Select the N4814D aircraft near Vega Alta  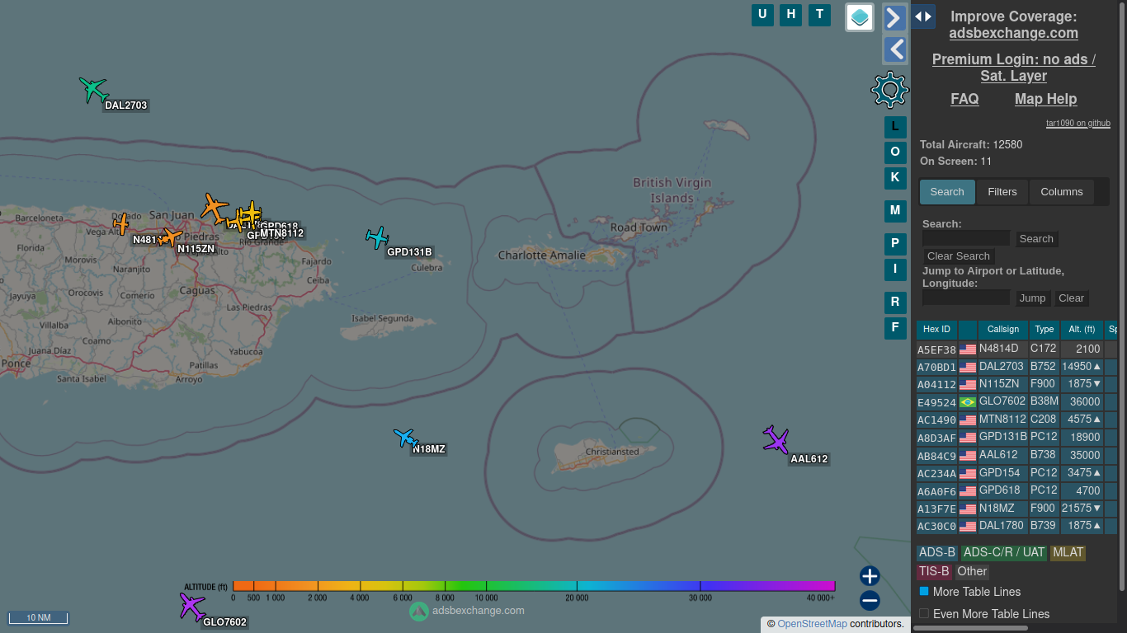click(x=122, y=223)
